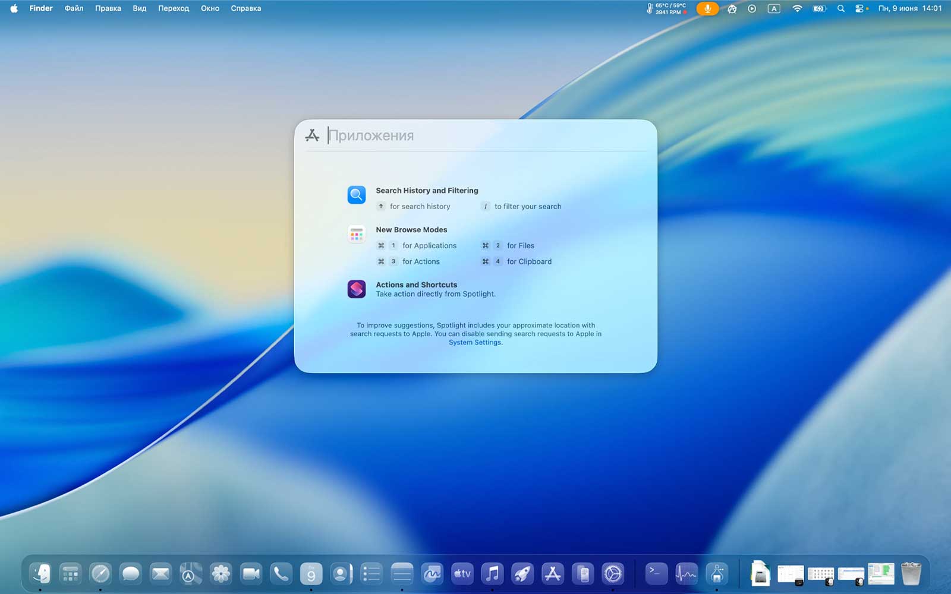Screen dimensions: 951x594
Task: Launch Apple TV from the Dock
Action: tap(462, 574)
